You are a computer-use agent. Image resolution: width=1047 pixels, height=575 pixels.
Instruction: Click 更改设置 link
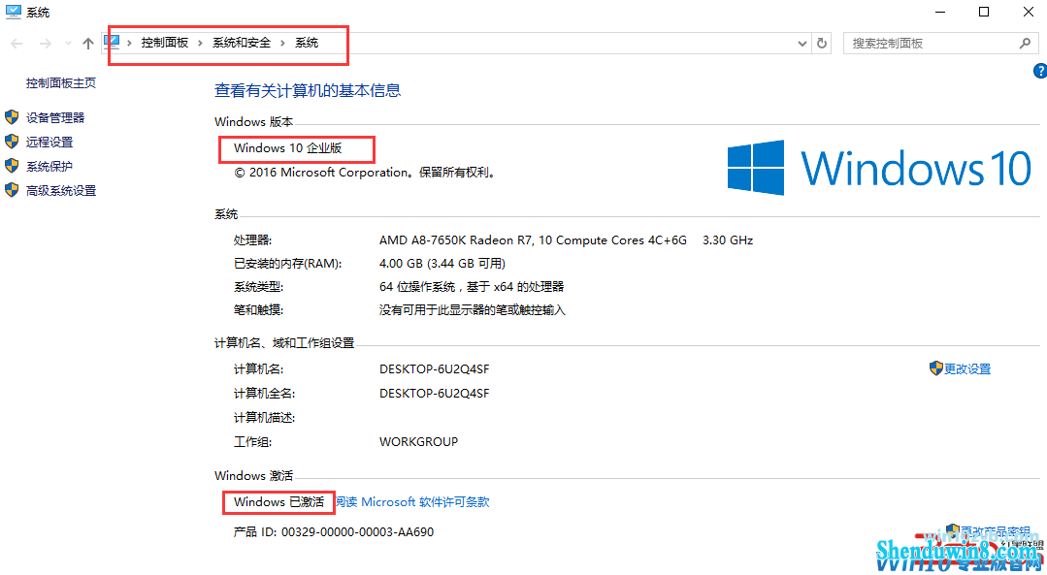click(966, 368)
